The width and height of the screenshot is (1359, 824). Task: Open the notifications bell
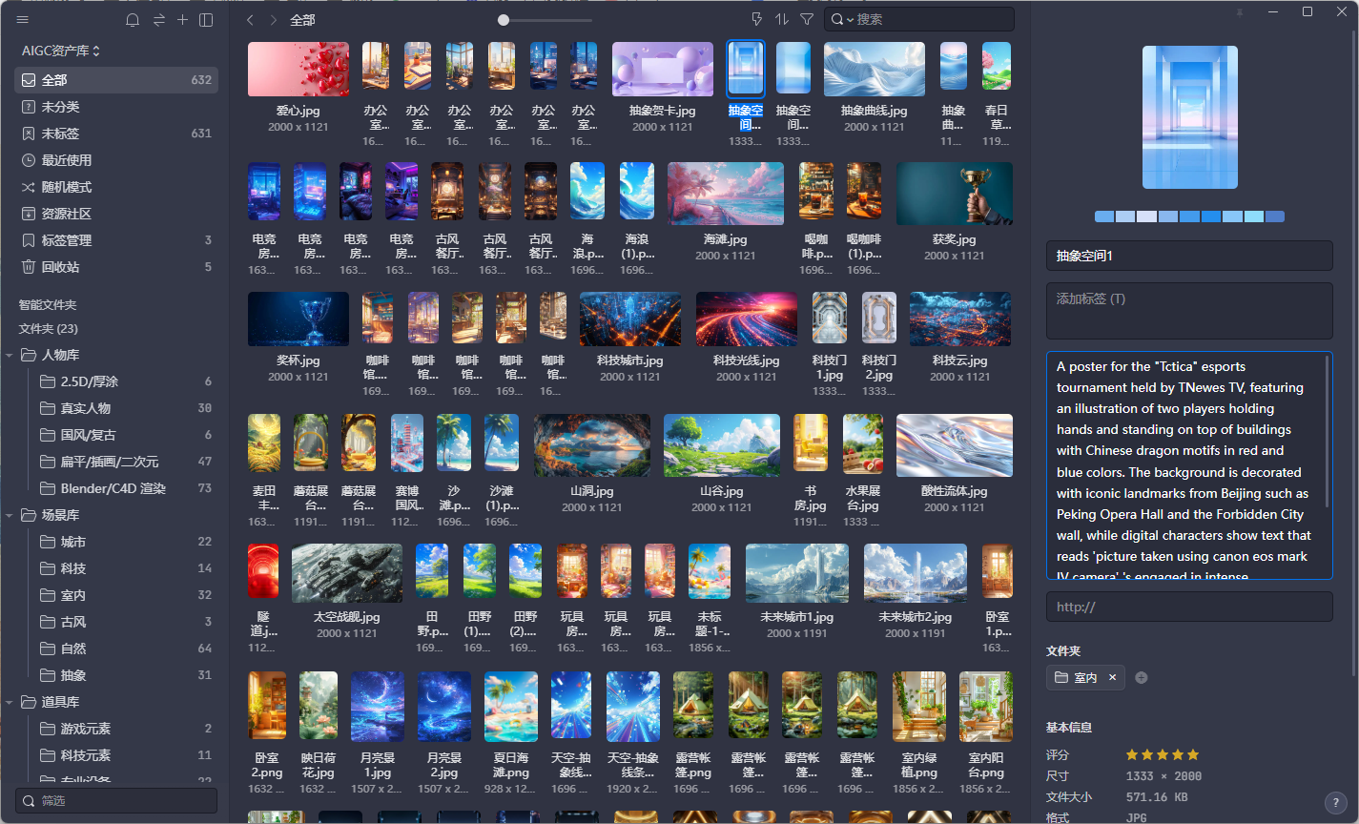[133, 20]
